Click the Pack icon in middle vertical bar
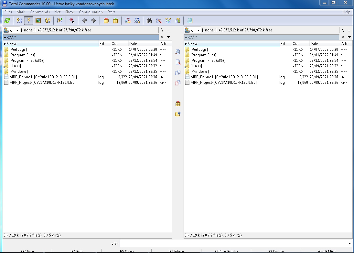 coord(178,104)
